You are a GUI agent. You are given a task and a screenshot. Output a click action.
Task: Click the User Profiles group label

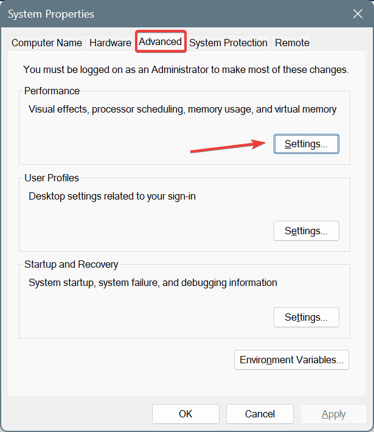[x=52, y=178]
